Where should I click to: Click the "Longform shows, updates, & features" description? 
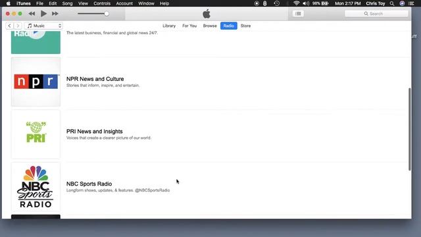[x=118, y=190]
